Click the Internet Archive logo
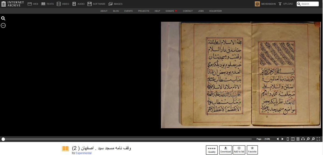Image resolution: width=323 pixels, height=155 pixels. [13, 4]
